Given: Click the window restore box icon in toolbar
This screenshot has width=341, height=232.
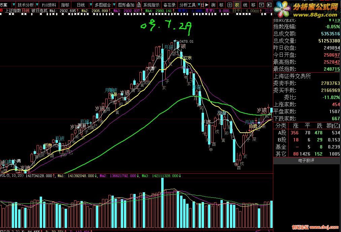Looking at the screenshot, I should pos(262,5).
